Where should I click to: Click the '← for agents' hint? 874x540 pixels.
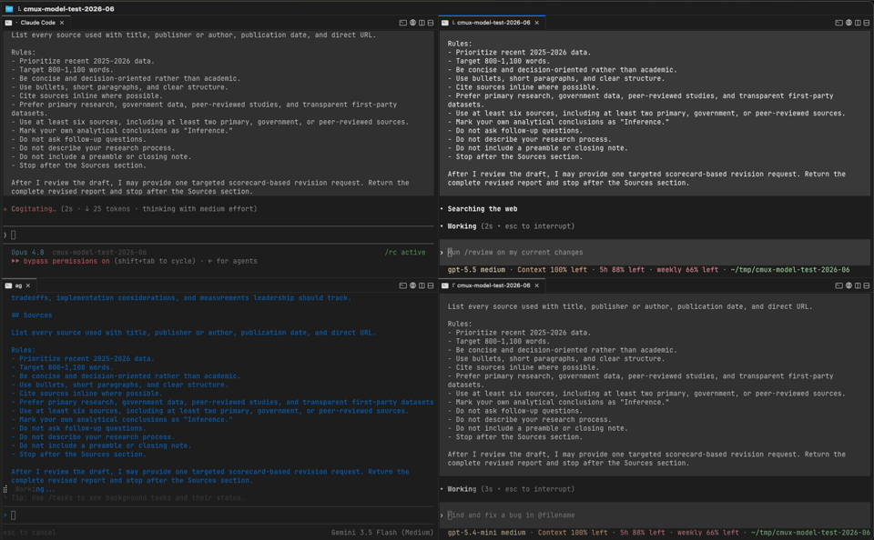tap(232, 261)
